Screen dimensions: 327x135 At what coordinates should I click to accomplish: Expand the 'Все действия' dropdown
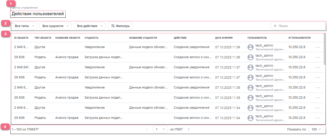click(89, 26)
